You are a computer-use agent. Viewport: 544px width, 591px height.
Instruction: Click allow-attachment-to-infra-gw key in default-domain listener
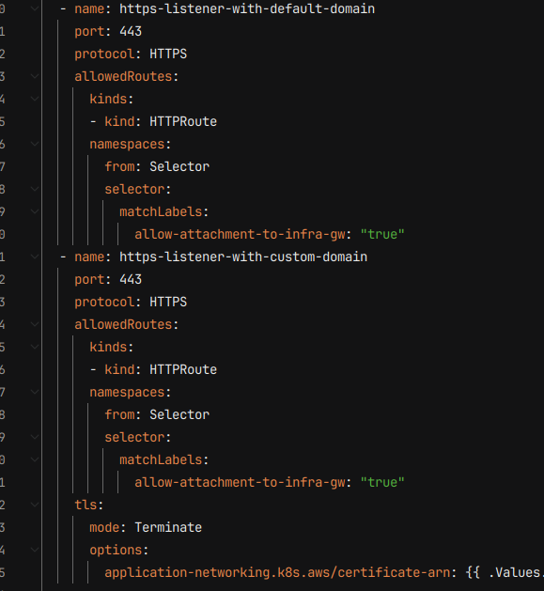[x=240, y=235]
